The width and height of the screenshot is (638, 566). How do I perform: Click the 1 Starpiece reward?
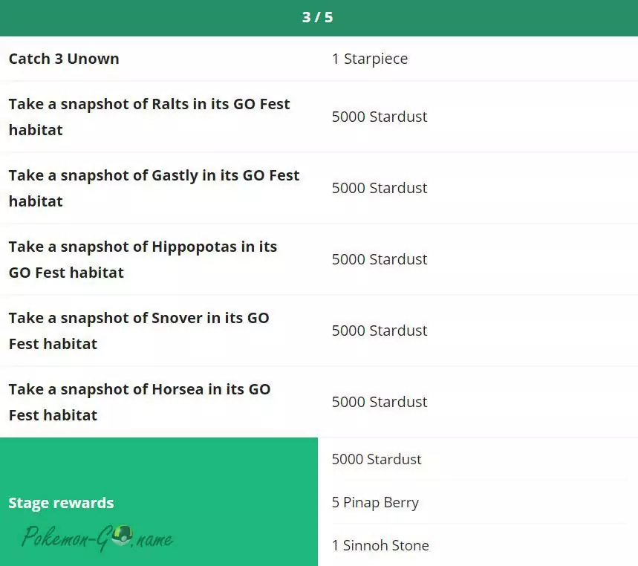pyautogui.click(x=369, y=59)
